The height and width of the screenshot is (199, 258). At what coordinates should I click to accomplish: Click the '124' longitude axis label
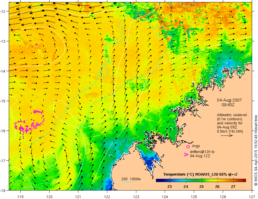click(165, 197)
